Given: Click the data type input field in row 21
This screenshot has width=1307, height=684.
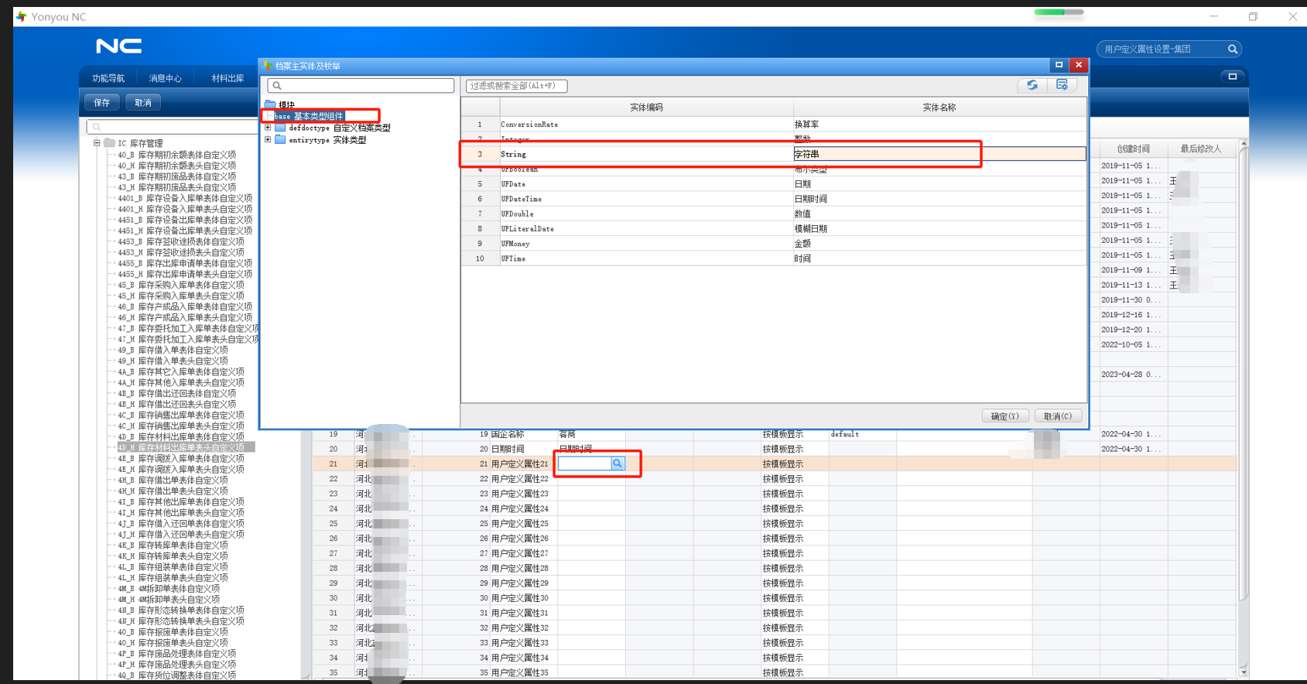Looking at the screenshot, I should coord(585,463).
